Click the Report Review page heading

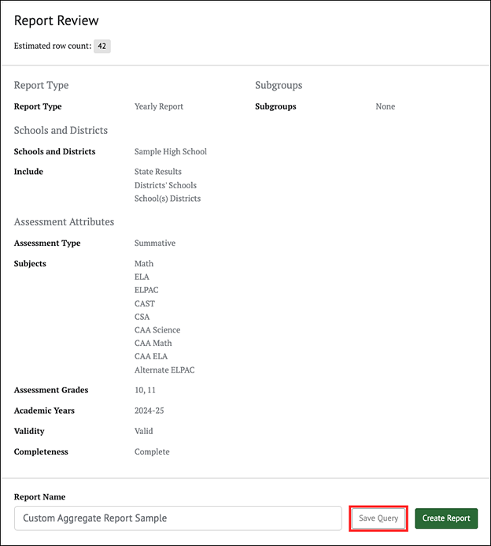point(57,21)
